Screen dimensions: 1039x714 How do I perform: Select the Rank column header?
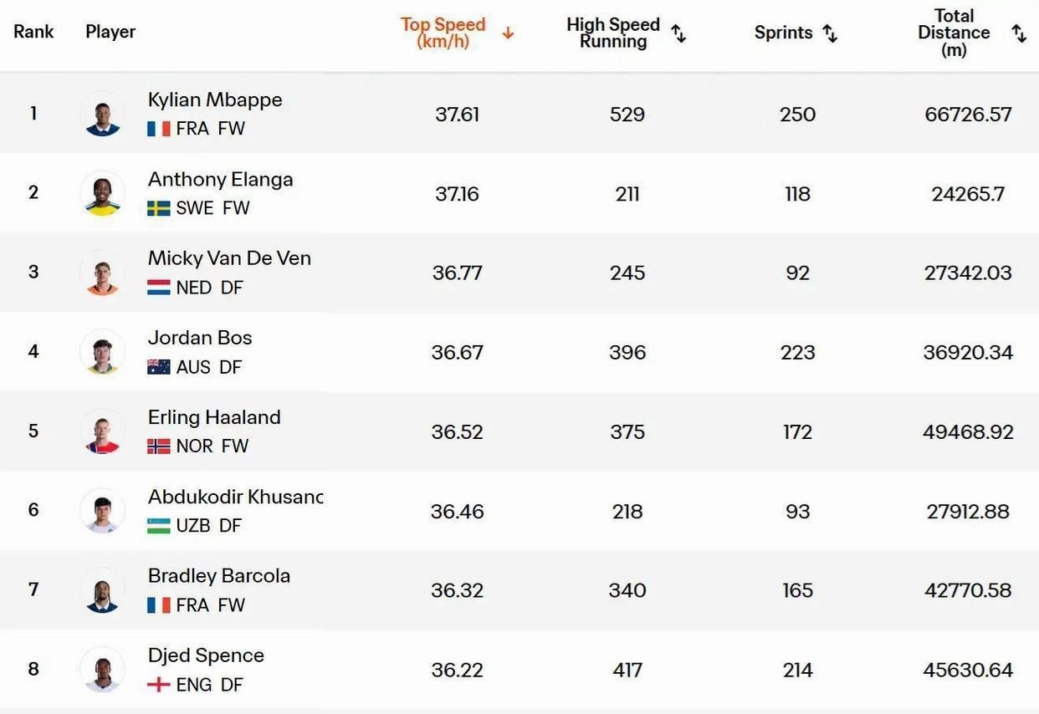point(33,32)
